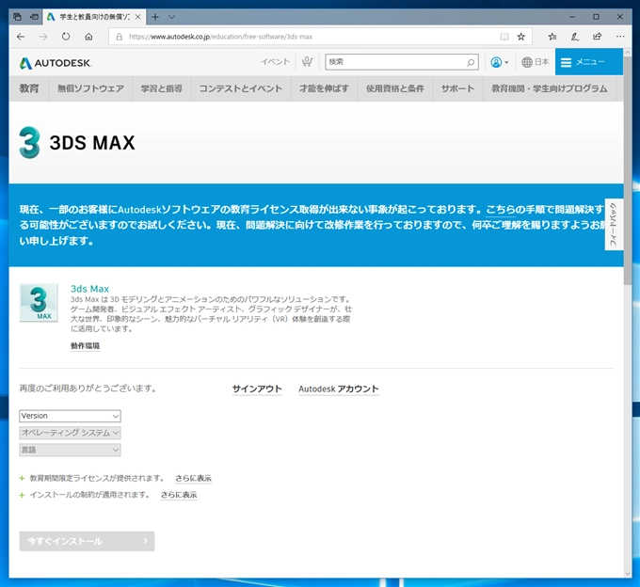This screenshot has width=640, height=587.
Task: Click さらに表示 next to 教育期間限定ライセンス
Action: (194, 478)
